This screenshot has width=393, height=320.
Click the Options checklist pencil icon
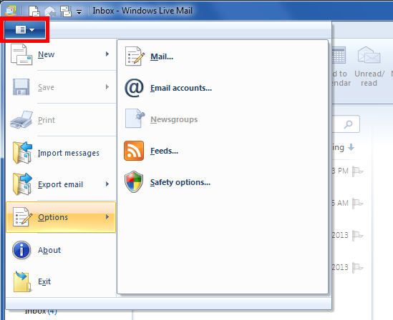tap(23, 216)
